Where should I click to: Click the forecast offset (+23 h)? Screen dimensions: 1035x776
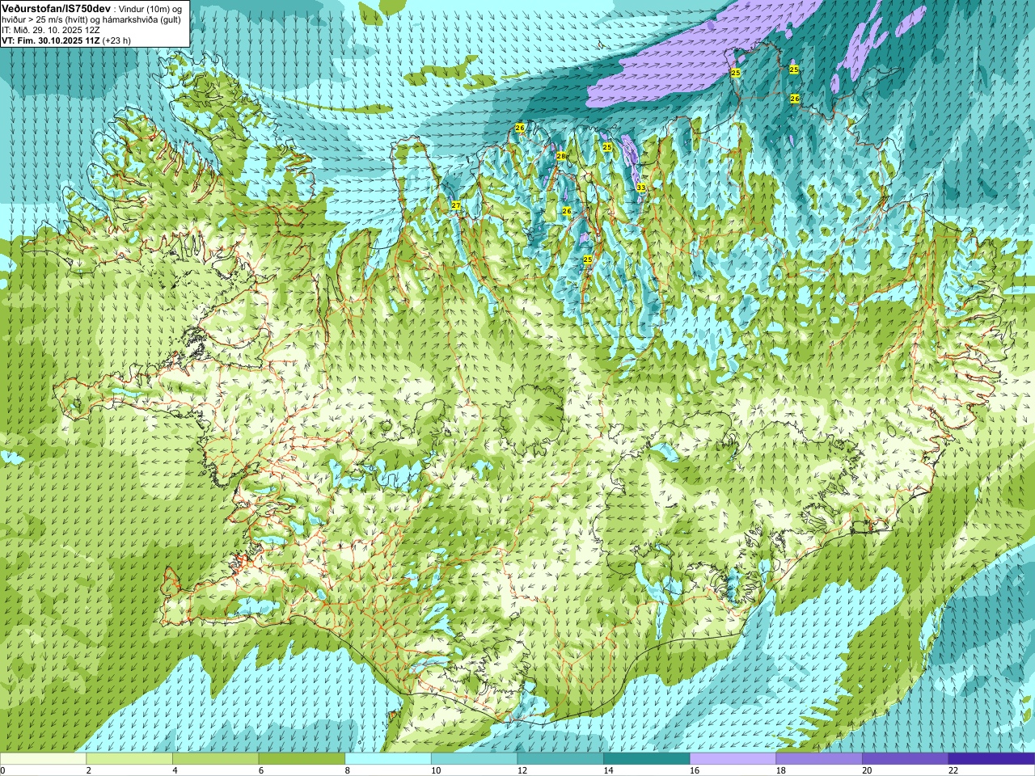pyautogui.click(x=117, y=40)
